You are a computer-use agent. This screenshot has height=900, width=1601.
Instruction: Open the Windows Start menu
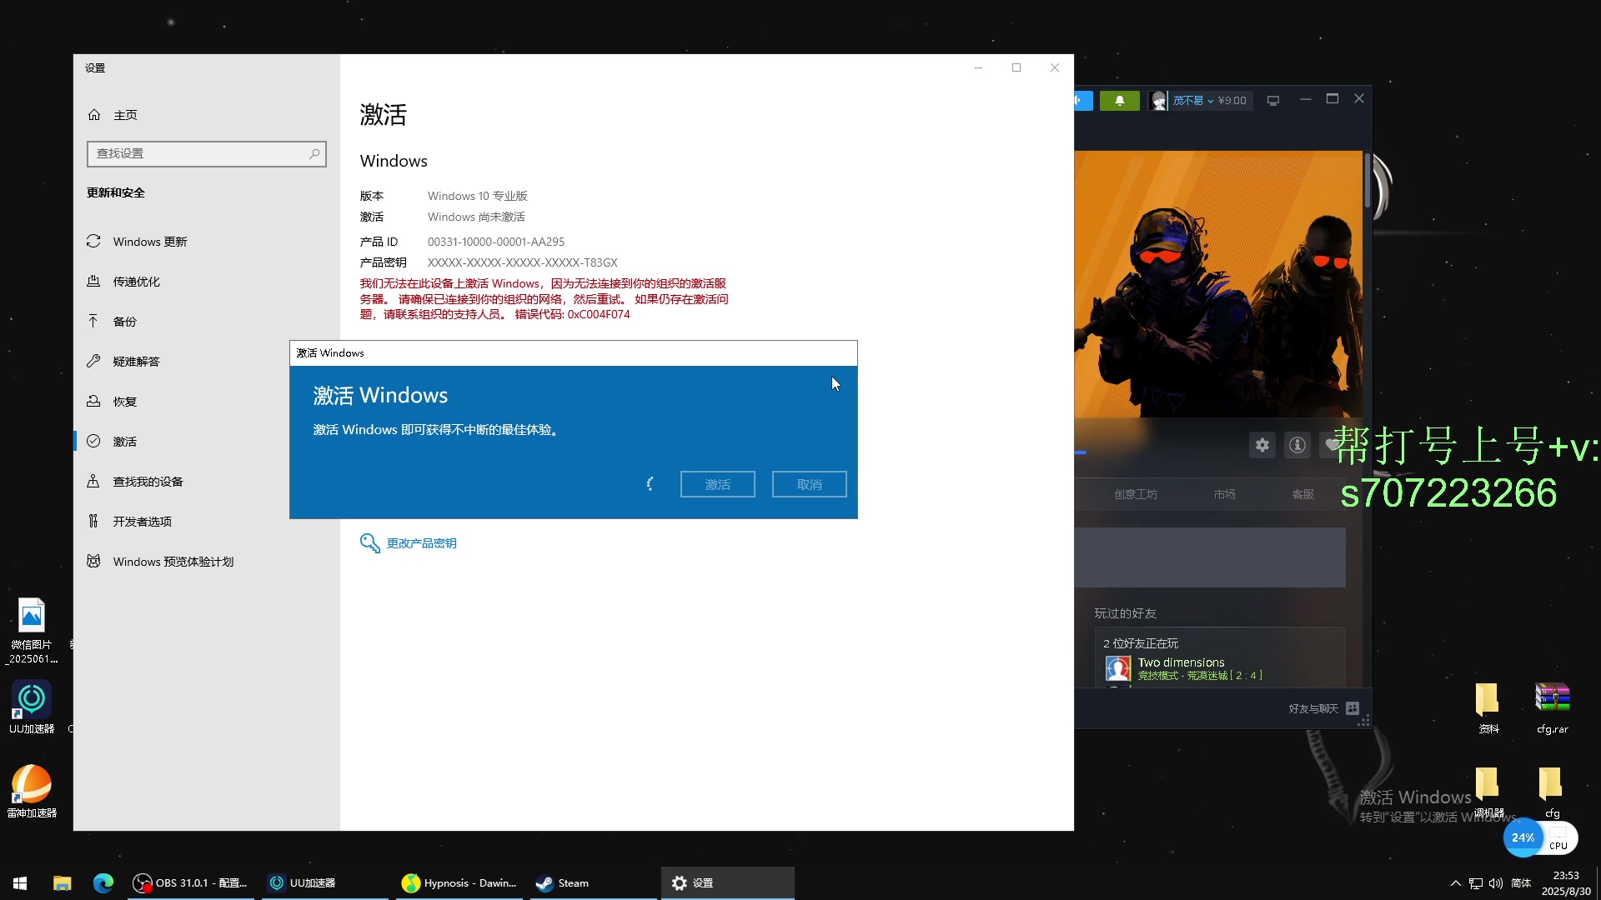click(x=20, y=883)
